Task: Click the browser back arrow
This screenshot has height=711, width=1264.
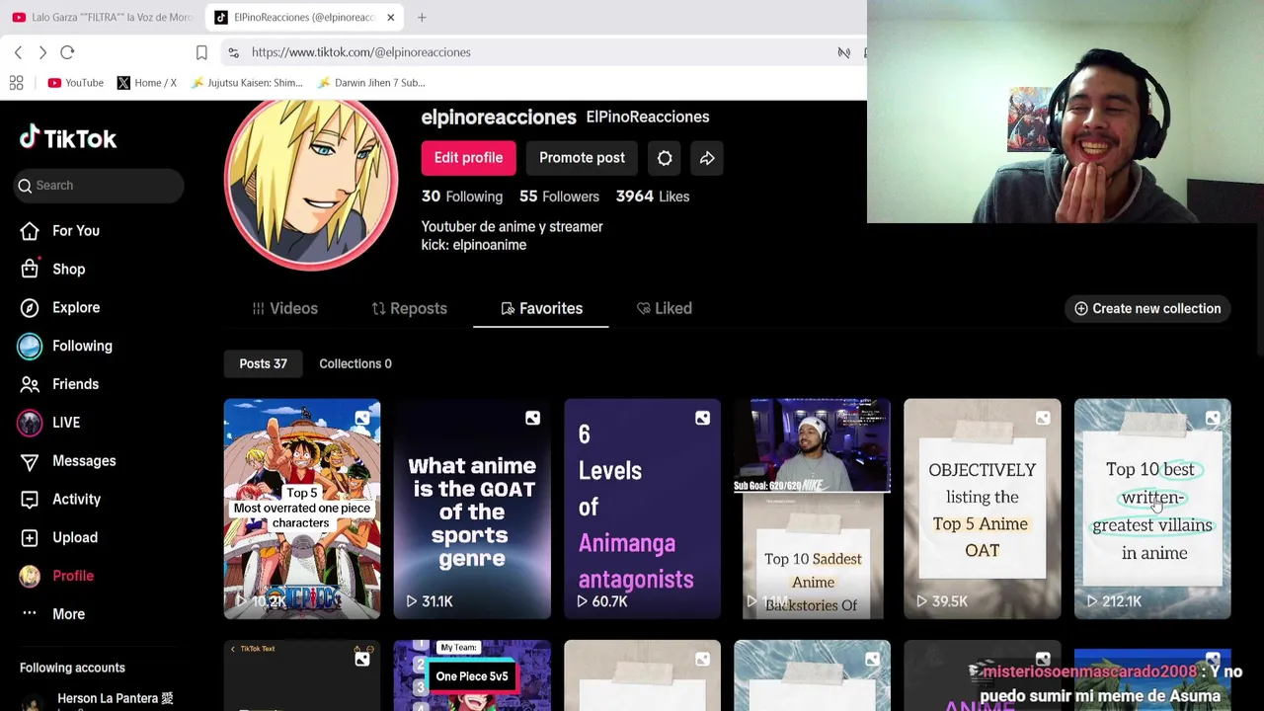Action: [18, 52]
